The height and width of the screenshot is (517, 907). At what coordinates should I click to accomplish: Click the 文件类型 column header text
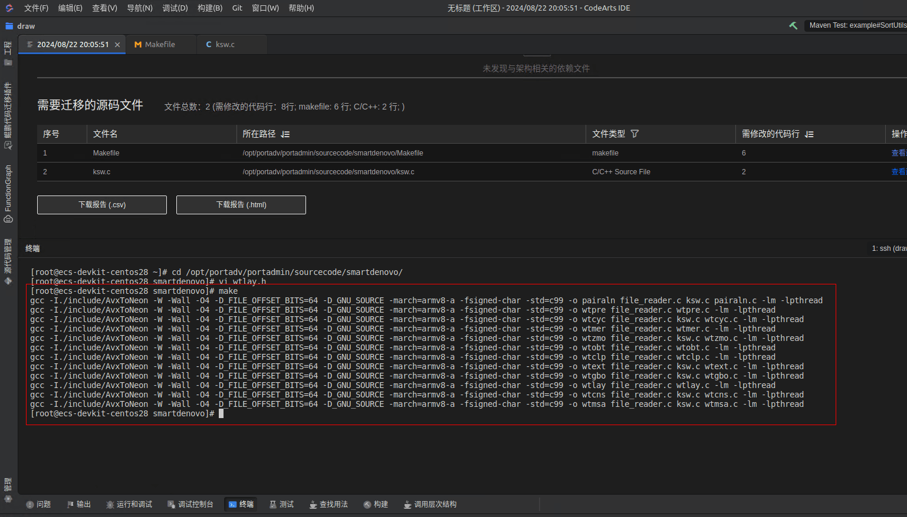click(x=609, y=134)
